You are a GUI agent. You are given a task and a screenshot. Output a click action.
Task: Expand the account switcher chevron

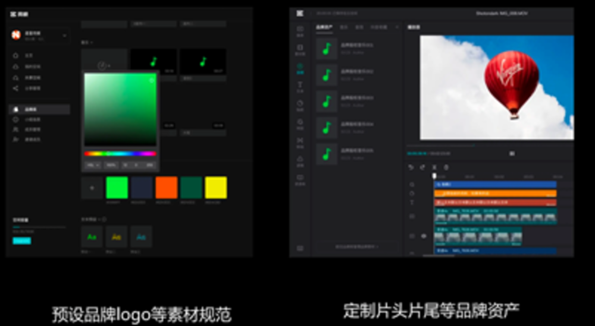tap(64, 36)
